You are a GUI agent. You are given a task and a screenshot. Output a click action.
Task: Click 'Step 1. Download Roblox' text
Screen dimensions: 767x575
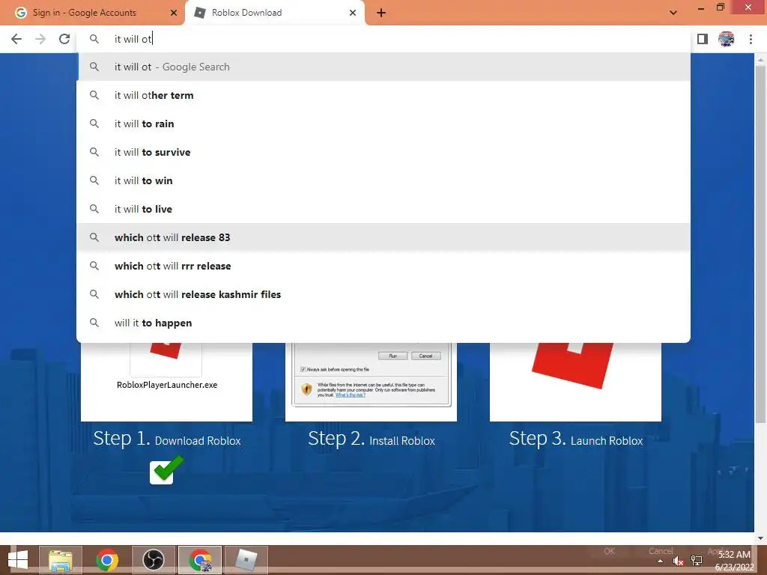click(167, 439)
